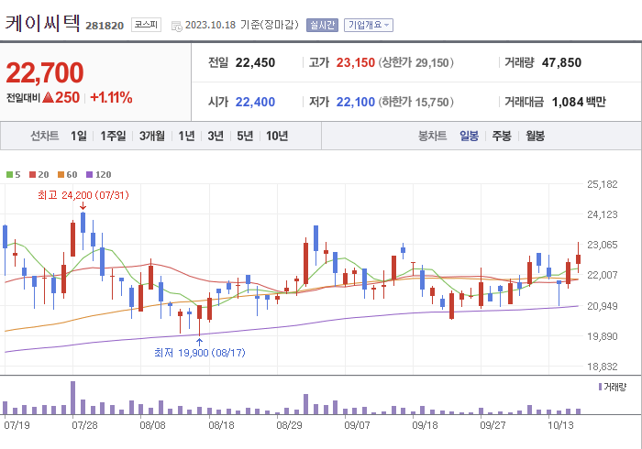The image size is (642, 449).
Task: Click the 08/29 date axis label
Action: [x=289, y=425]
